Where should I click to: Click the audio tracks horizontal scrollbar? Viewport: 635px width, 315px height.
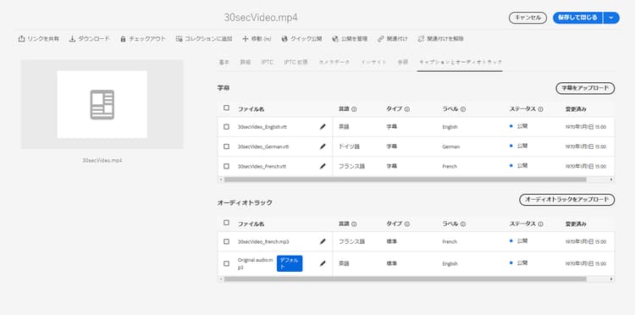(x=405, y=279)
